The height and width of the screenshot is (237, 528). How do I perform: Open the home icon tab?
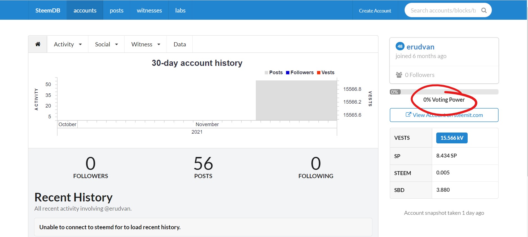tap(38, 44)
